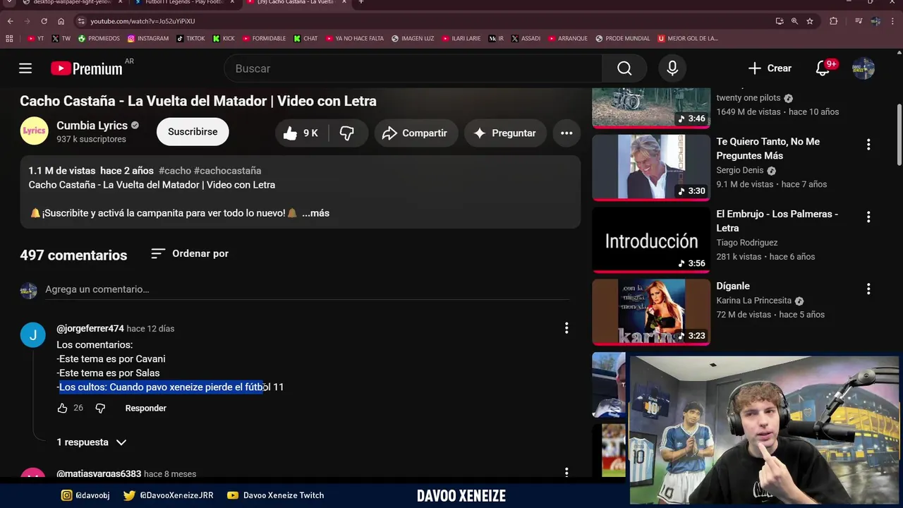Screen dimensions: 903x508
Task: Click the Buscar search field
Action: tap(413, 68)
